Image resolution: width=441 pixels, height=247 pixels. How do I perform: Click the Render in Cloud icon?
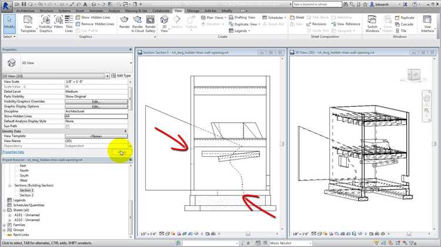pyautogui.click(x=138, y=23)
